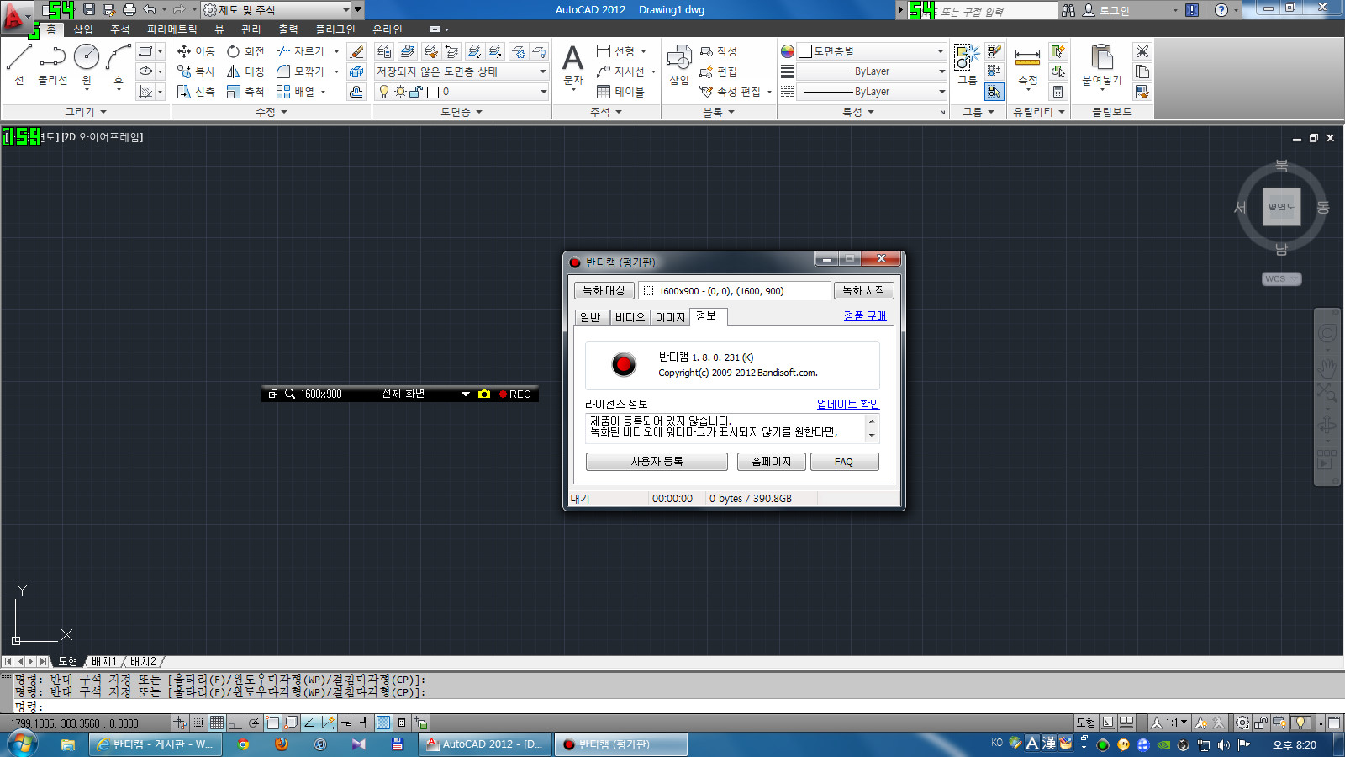Open the layer state dropdown (저장되지 않은 도면층 상태)
This screenshot has height=757, width=1345.
(x=462, y=71)
